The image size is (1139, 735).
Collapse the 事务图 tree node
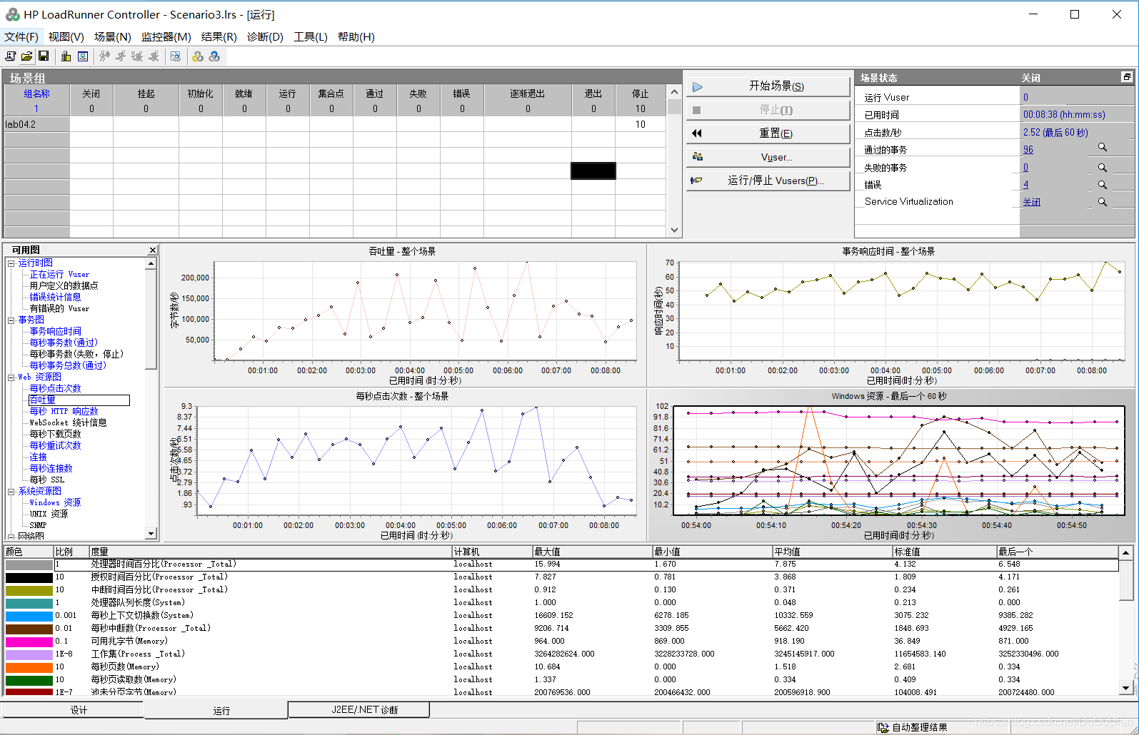point(11,320)
